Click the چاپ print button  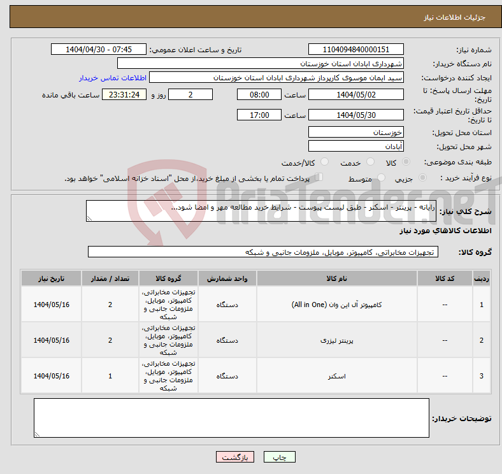(x=280, y=457)
